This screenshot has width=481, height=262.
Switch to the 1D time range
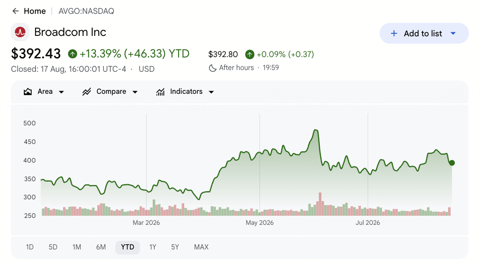coord(30,247)
